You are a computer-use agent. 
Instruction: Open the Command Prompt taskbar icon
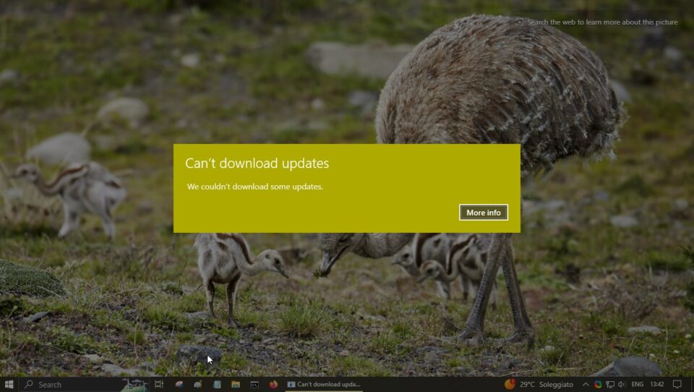coord(254,385)
